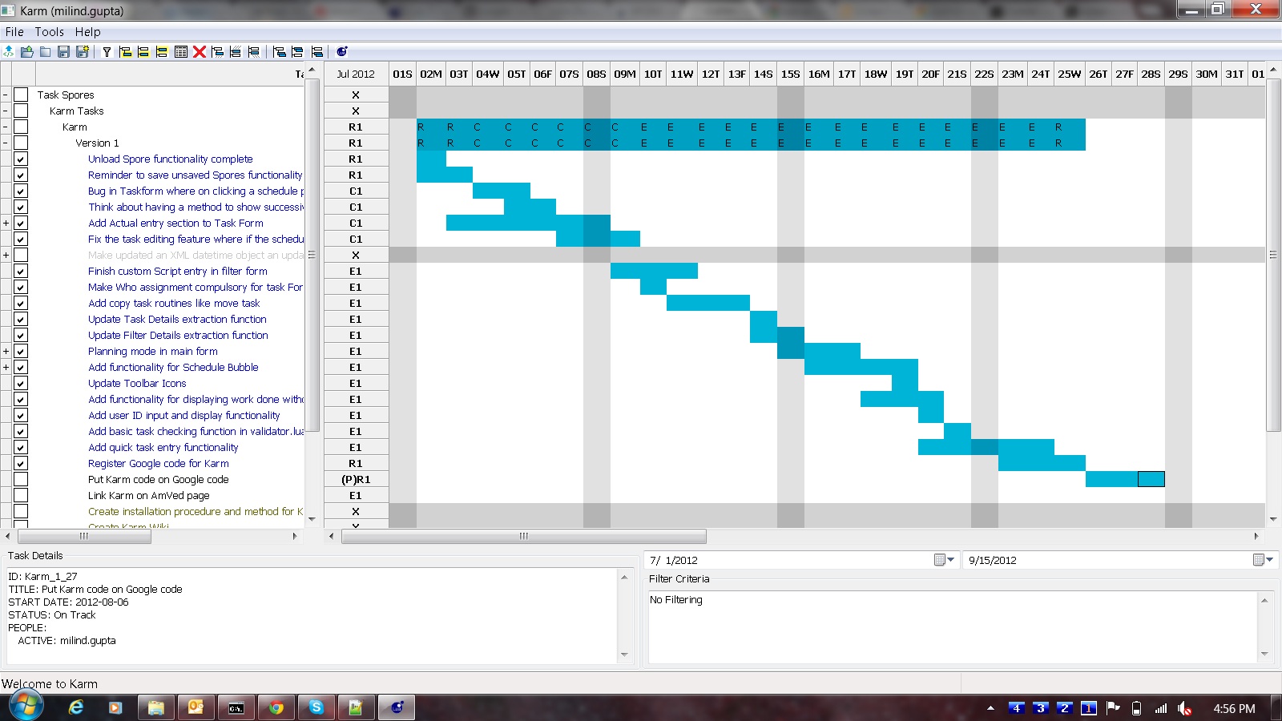Expand 'Add Actual entry section to Task Form'
The width and height of the screenshot is (1282, 721).
tap(6, 223)
